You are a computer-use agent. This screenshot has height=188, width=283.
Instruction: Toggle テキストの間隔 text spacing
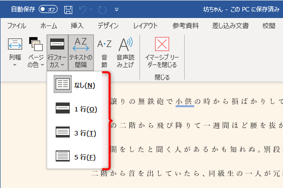(81, 52)
